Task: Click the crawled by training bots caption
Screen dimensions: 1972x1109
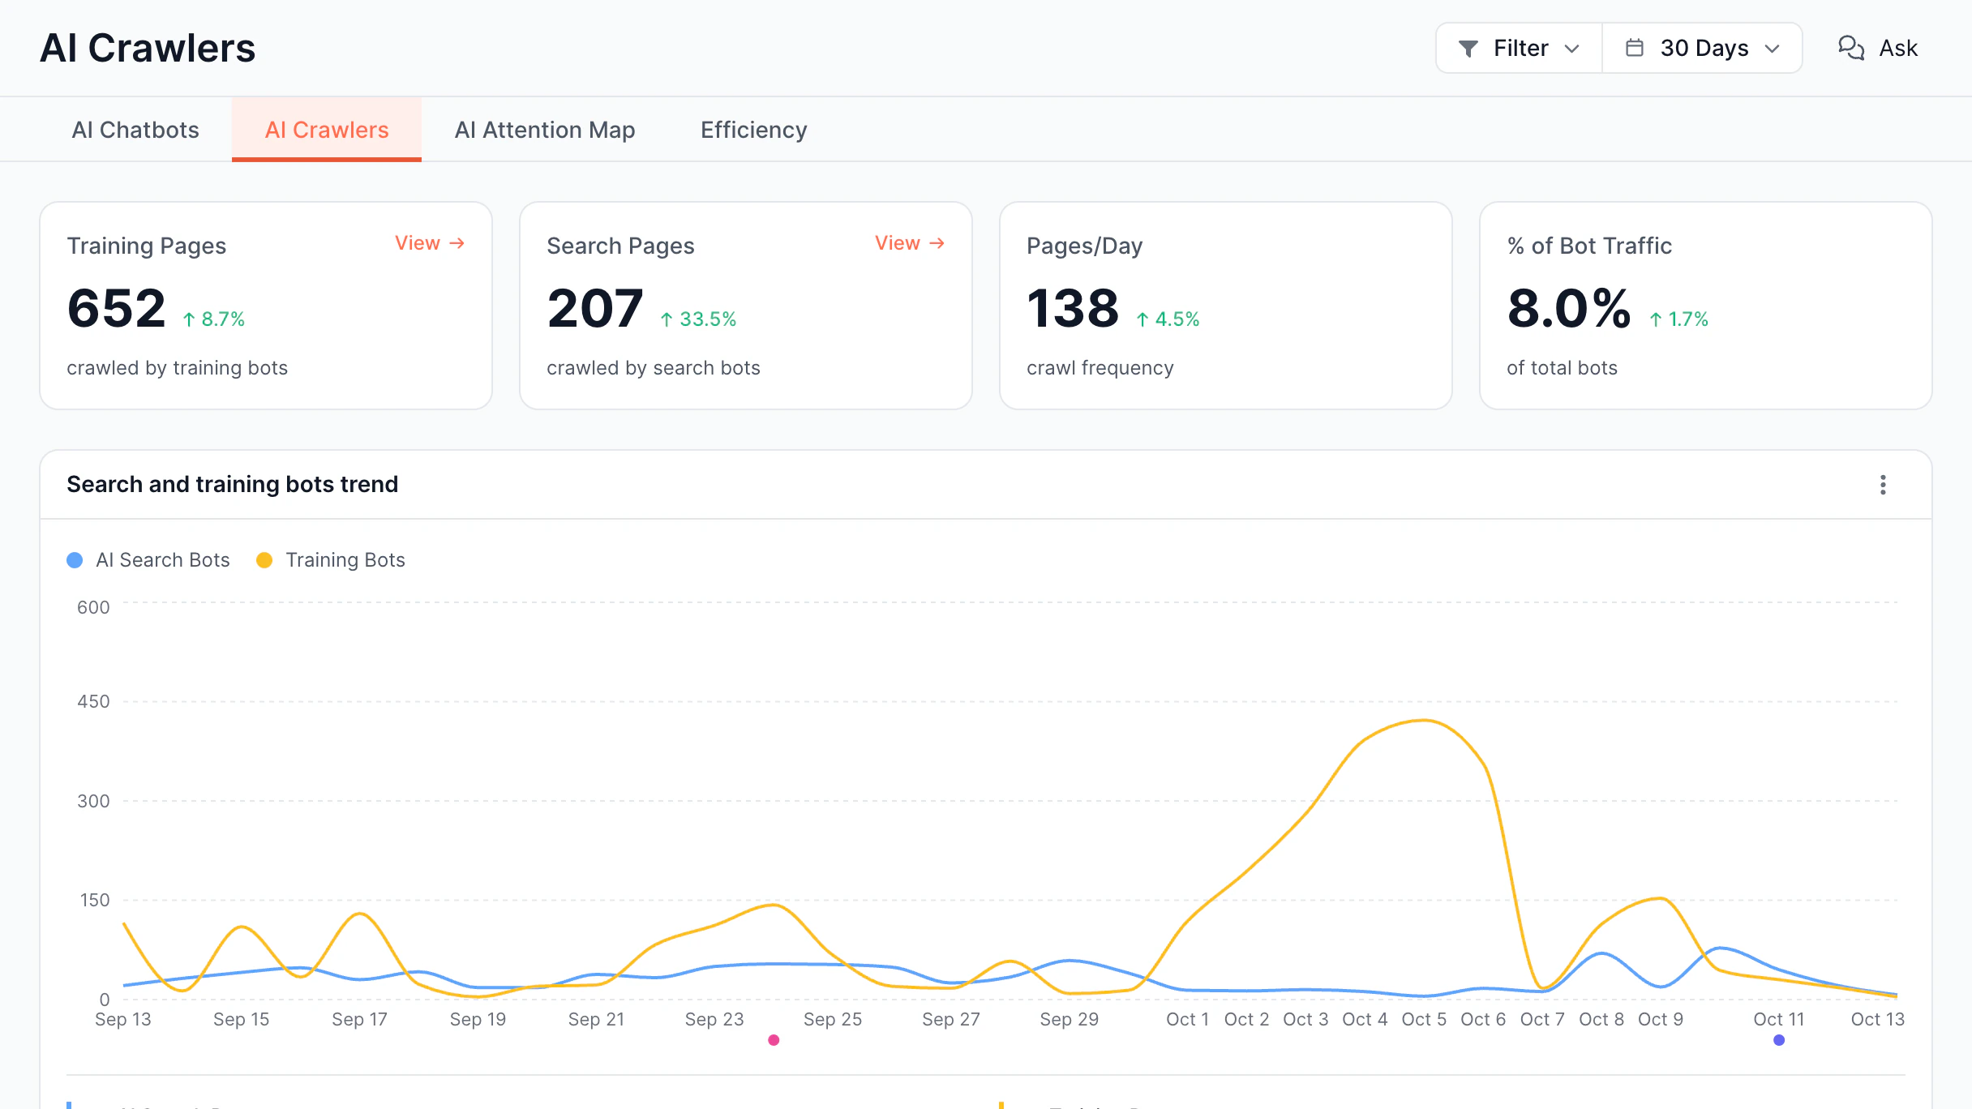Action: click(x=178, y=368)
